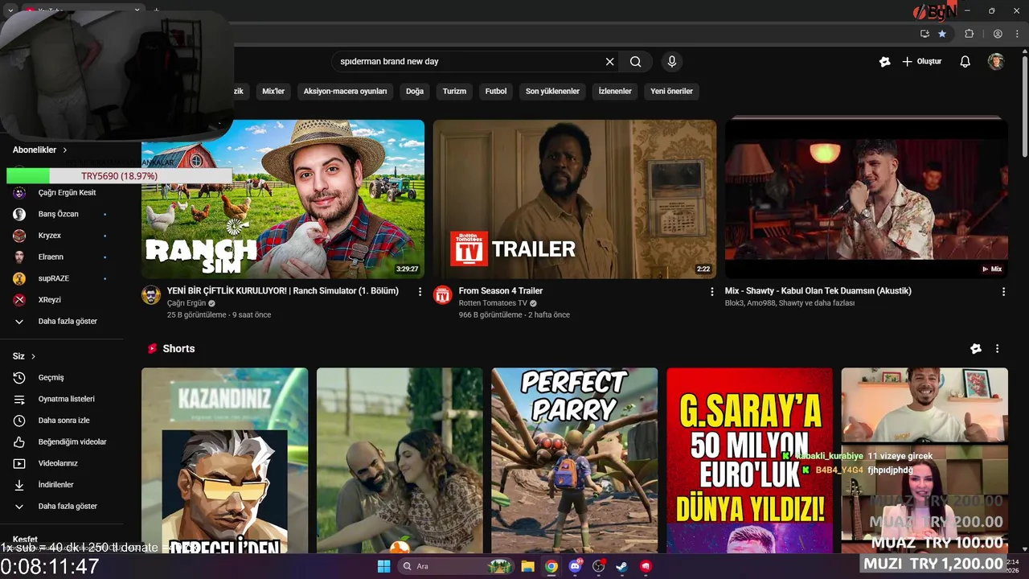Click the install app icon in the address bar

click(x=924, y=34)
